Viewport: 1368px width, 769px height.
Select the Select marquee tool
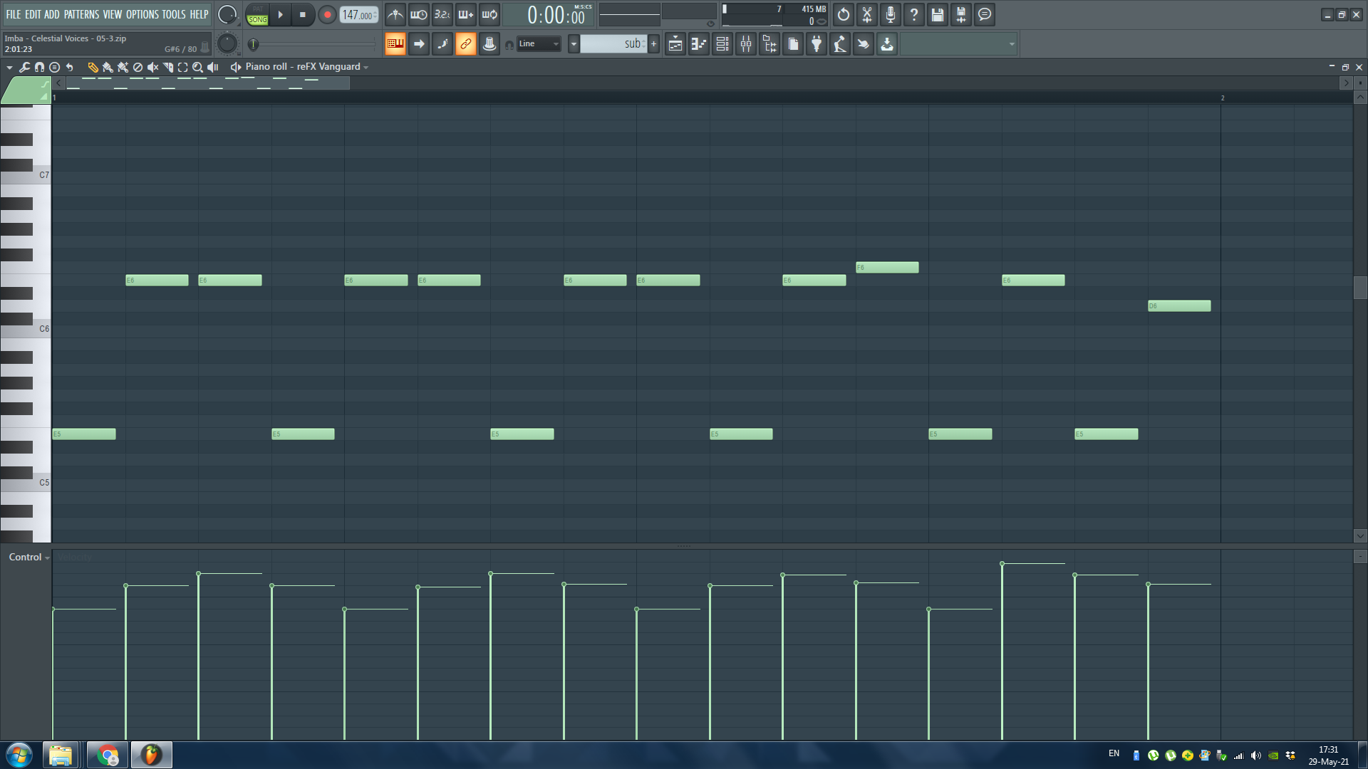183,67
